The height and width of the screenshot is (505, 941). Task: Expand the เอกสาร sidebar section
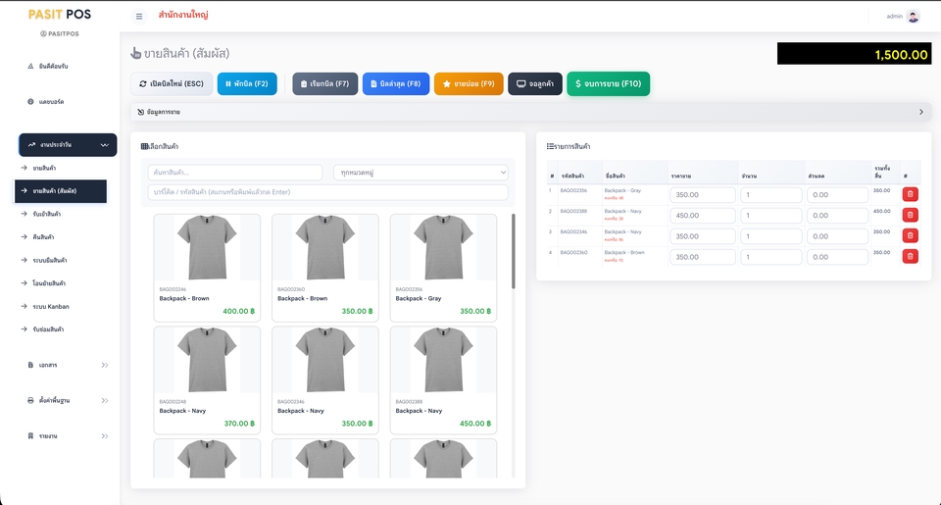(x=68, y=365)
